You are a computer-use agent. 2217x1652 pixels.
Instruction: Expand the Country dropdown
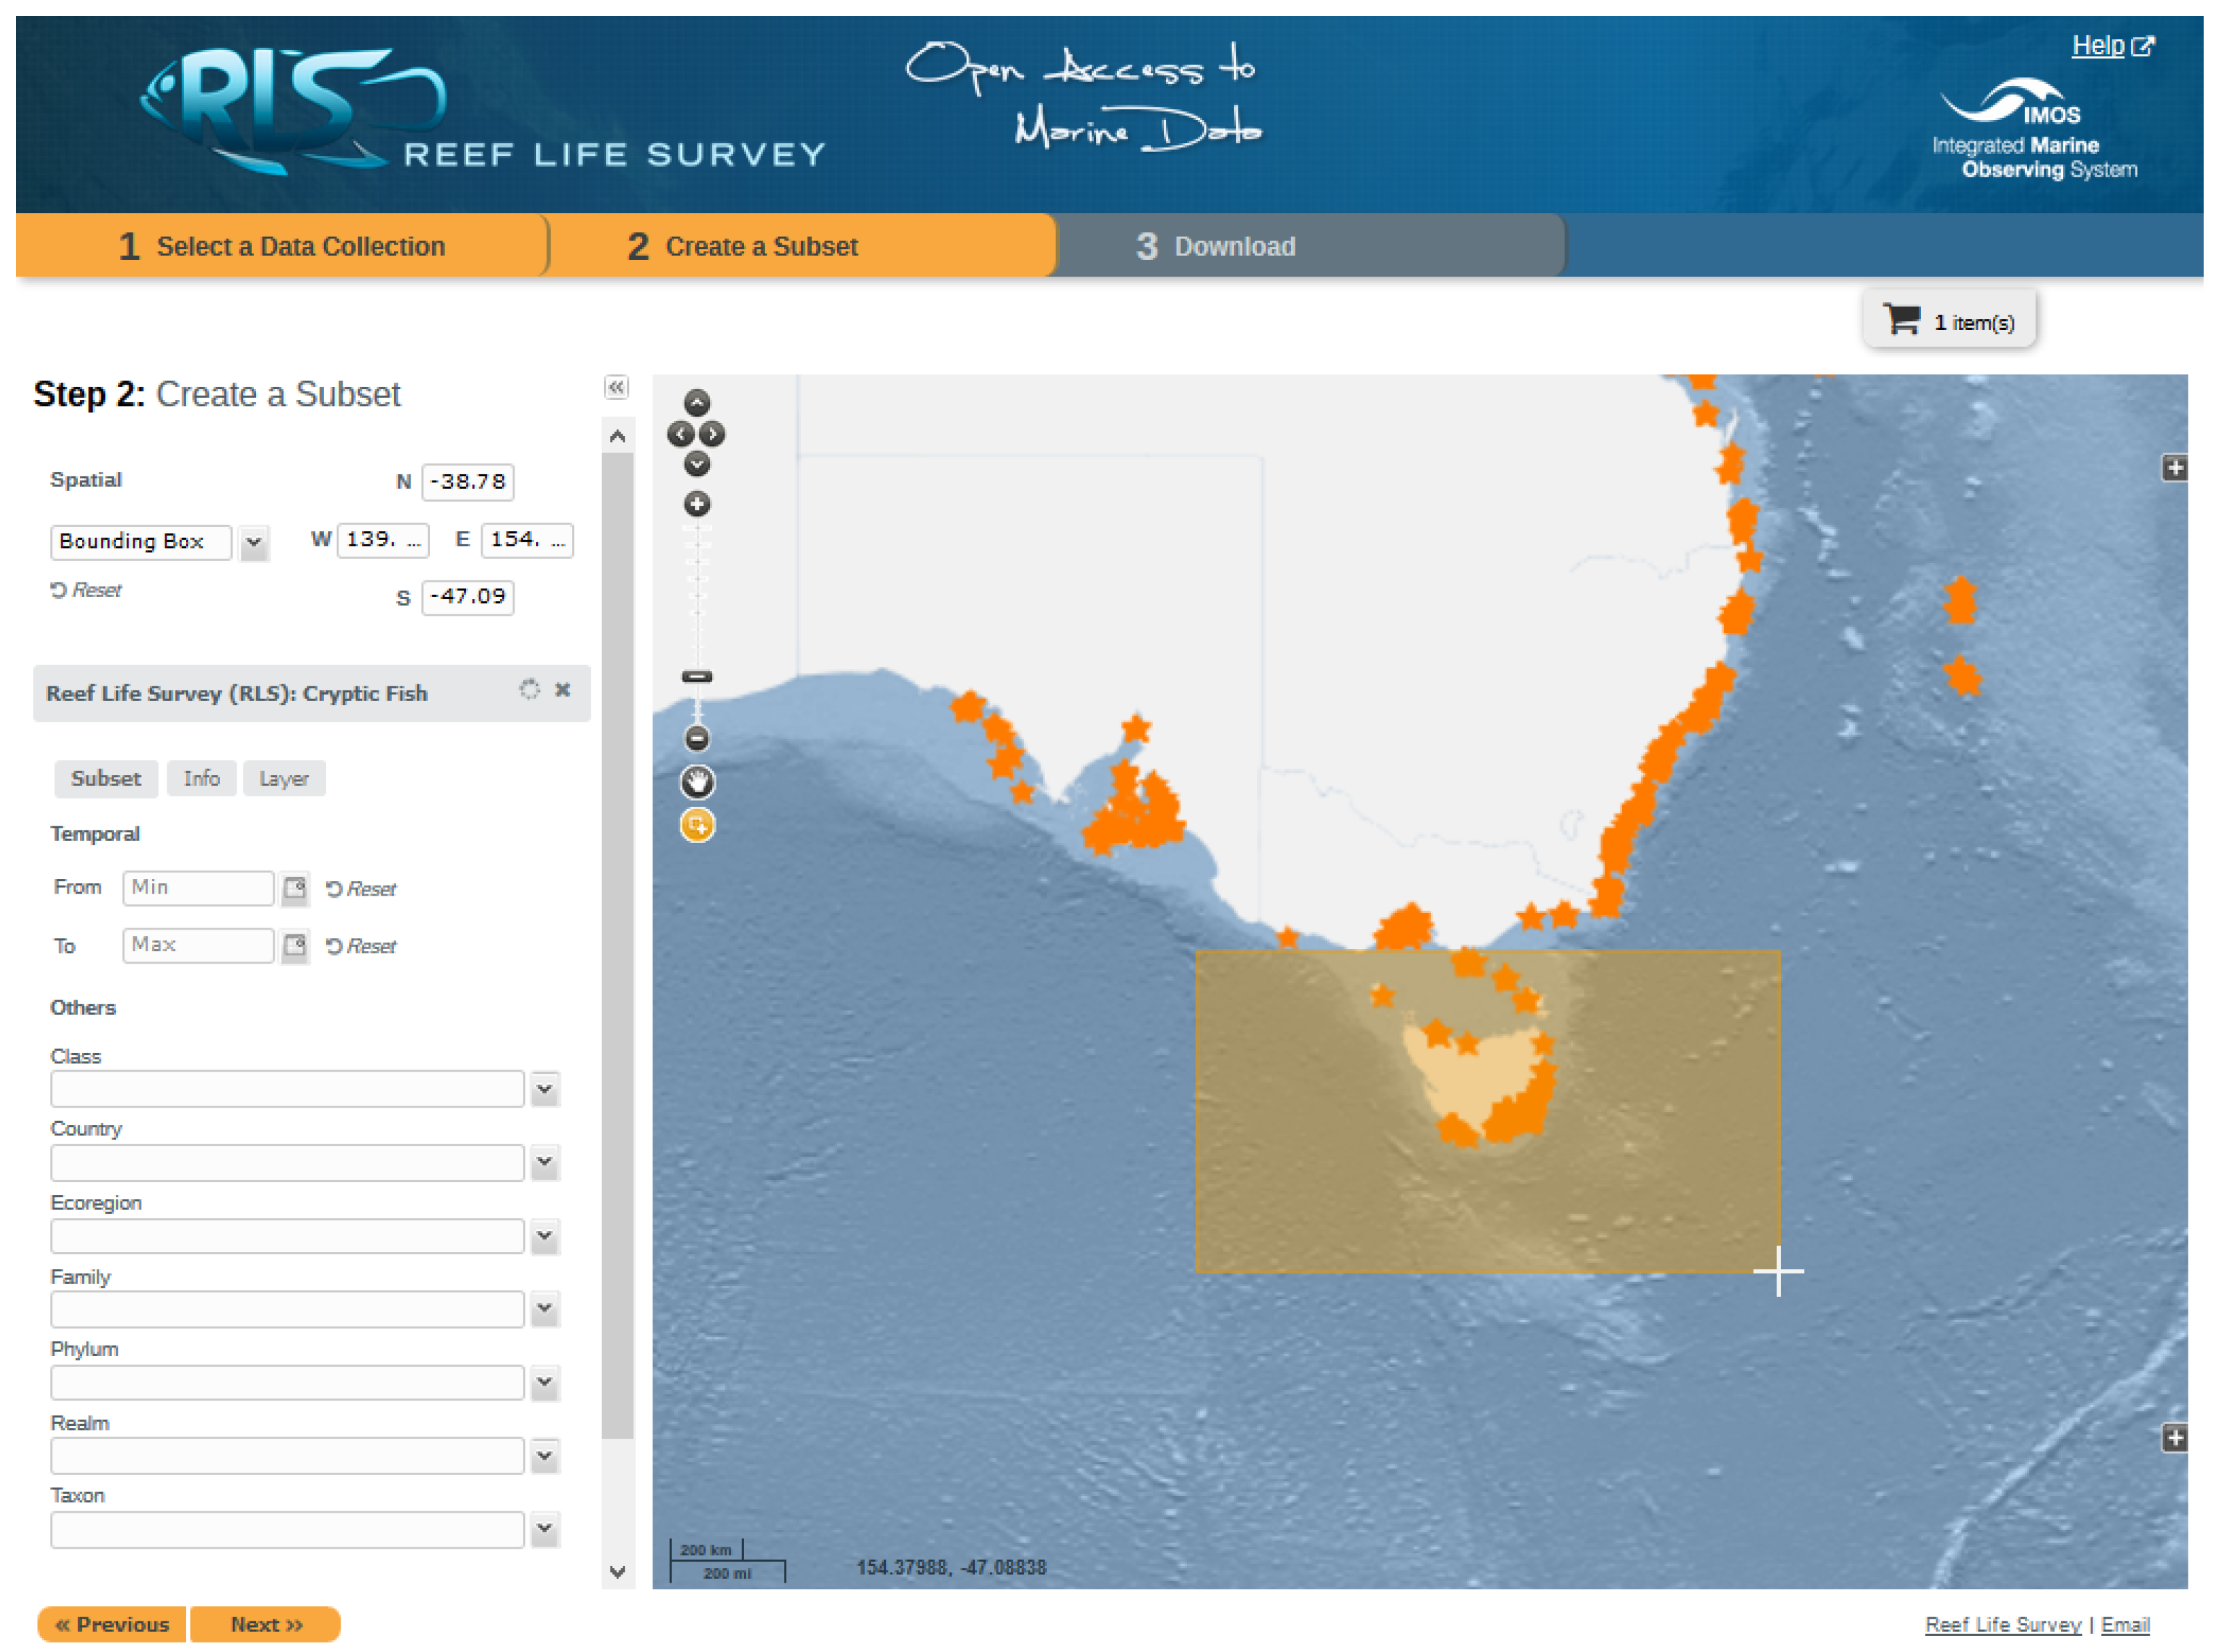tap(544, 1162)
